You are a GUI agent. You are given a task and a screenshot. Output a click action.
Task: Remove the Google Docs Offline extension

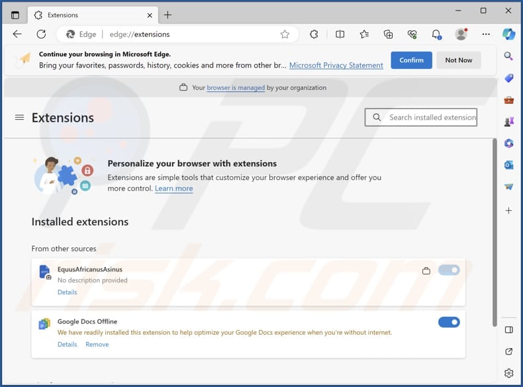[x=97, y=345]
